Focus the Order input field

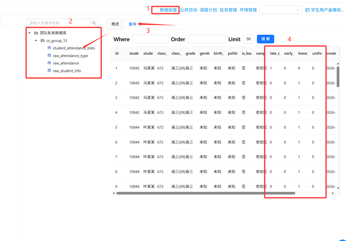click(x=207, y=39)
